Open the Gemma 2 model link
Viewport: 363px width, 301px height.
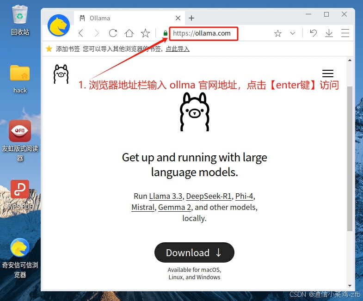coord(174,207)
